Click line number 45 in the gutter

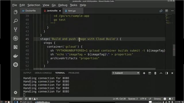27,39
